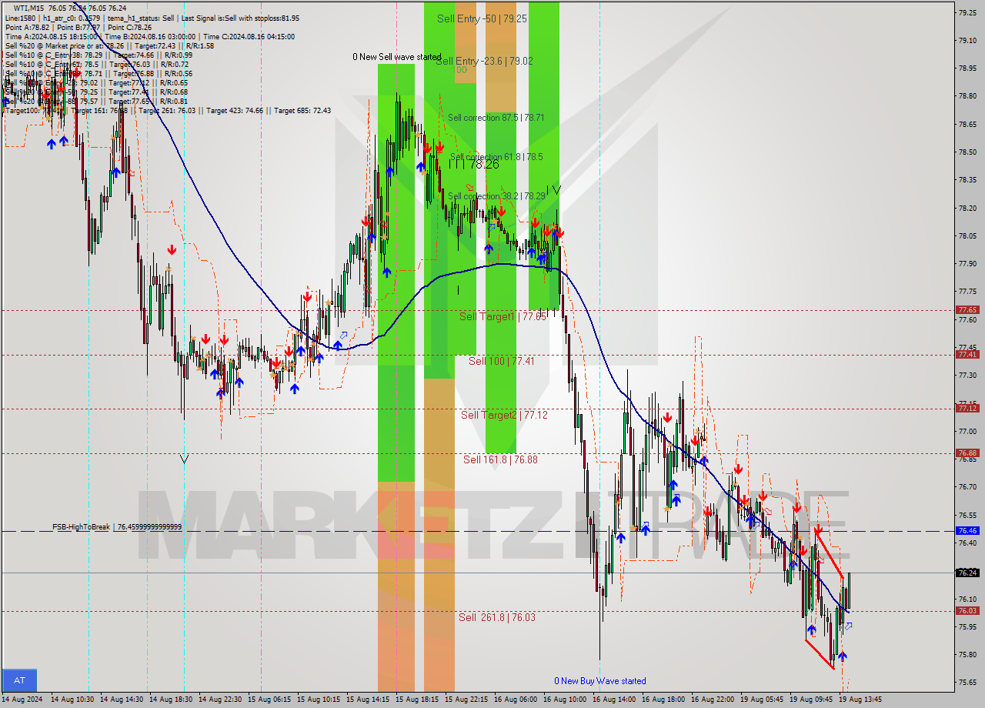Image resolution: width=985 pixels, height=708 pixels.
Task: Click the red 76.88 price tag on axis
Action: (x=967, y=453)
